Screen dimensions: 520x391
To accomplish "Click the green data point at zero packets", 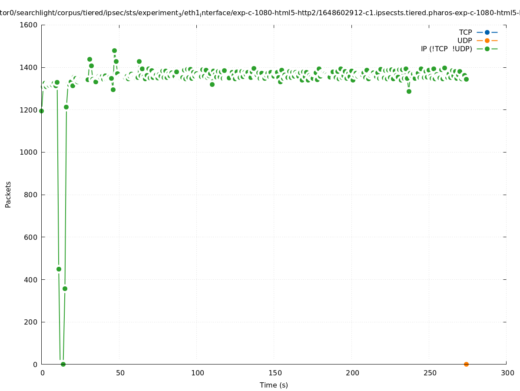I will click(63, 364).
